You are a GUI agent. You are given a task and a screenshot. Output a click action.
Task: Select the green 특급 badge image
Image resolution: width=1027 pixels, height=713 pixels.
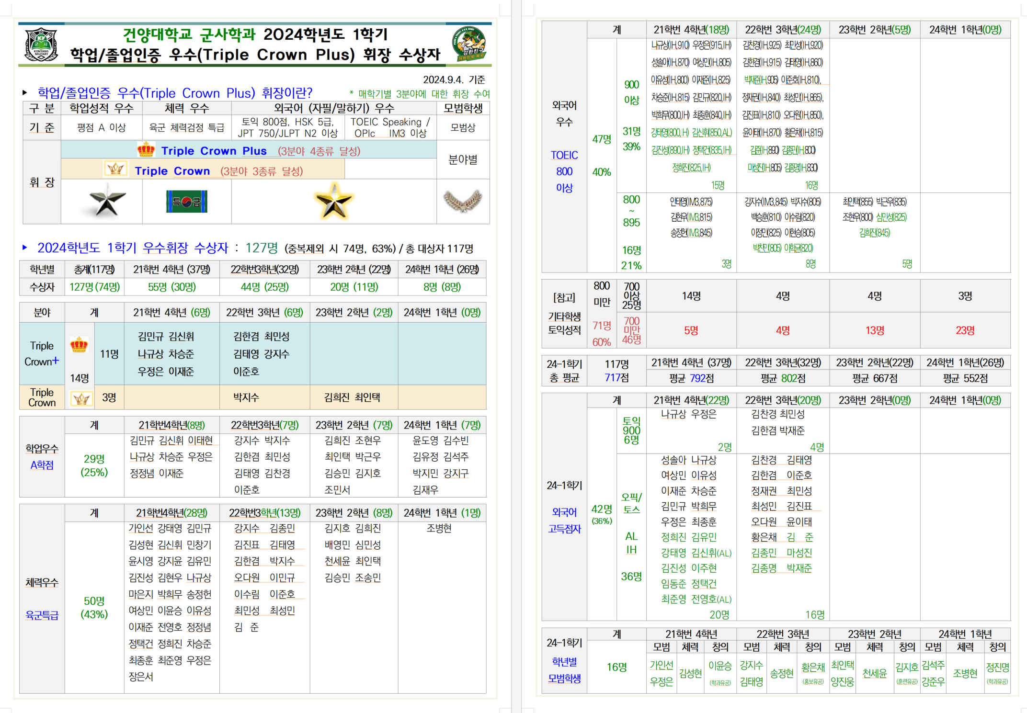(187, 202)
